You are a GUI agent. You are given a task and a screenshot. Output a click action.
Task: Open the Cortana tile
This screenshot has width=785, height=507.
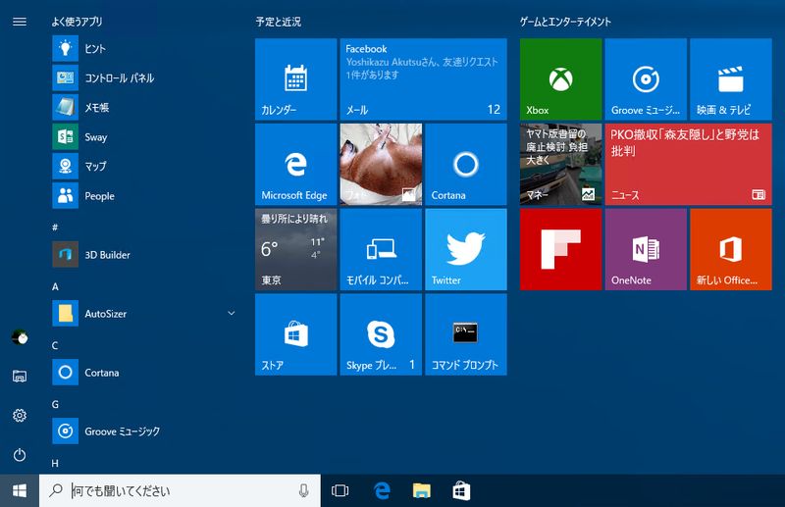tap(466, 164)
